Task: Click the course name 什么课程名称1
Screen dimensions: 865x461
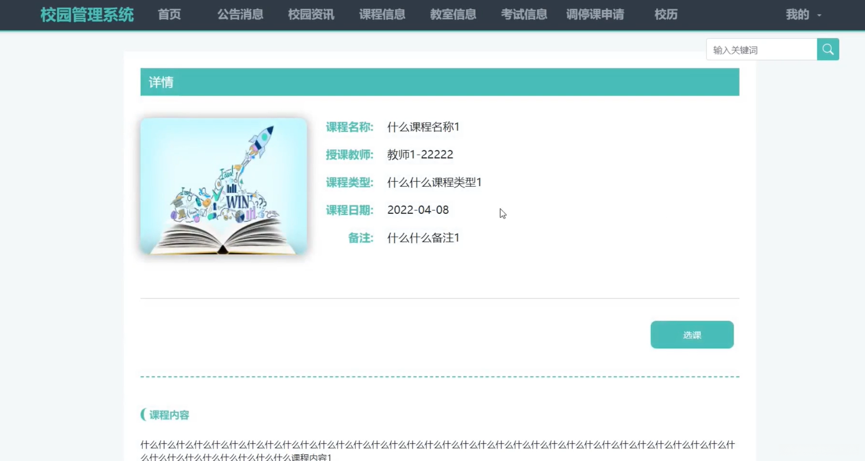Action: [x=423, y=127]
